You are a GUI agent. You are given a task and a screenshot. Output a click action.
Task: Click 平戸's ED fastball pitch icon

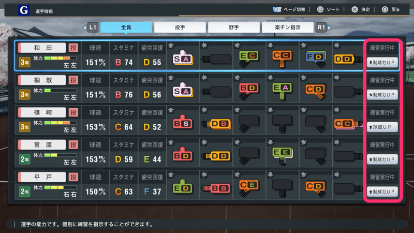[x=183, y=187]
